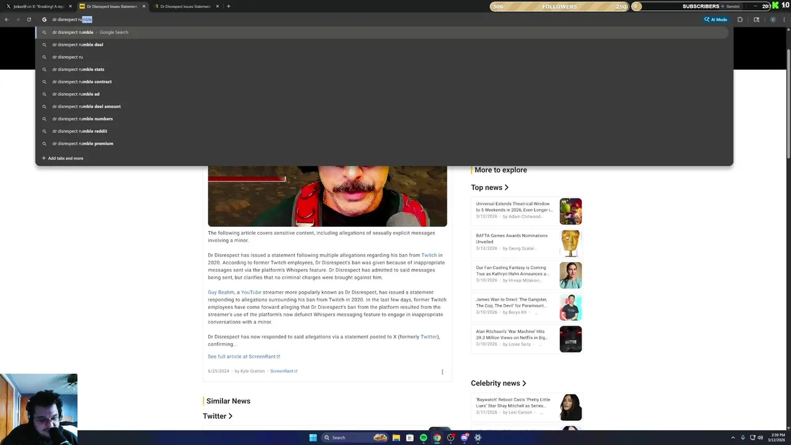This screenshot has width=791, height=445.
Task: Open 'Baywatch Reboot Casts' news item
Action: (527, 407)
